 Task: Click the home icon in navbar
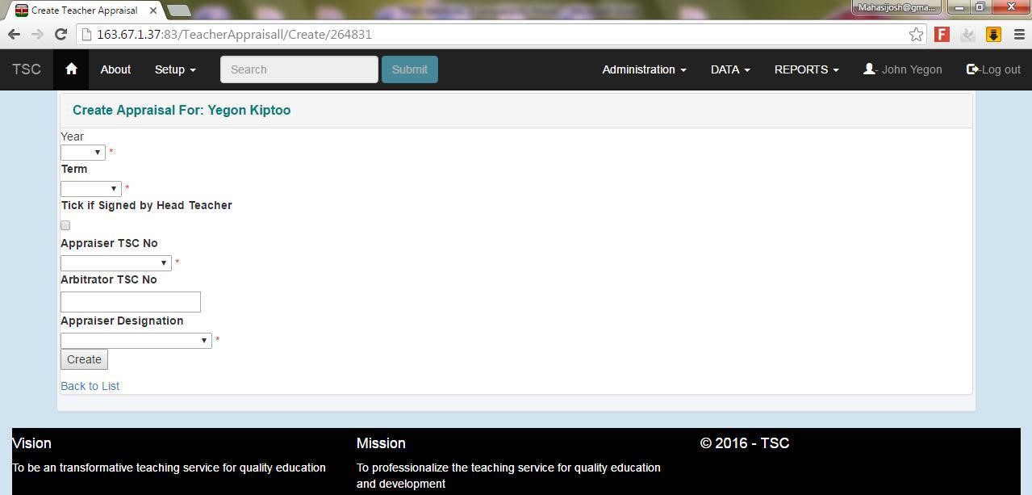(71, 69)
